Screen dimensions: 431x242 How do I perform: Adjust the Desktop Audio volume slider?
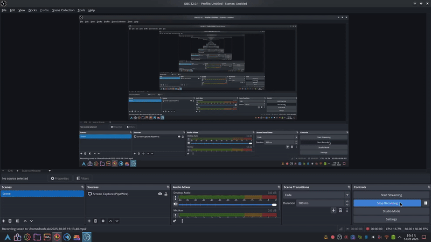[x=227, y=205]
